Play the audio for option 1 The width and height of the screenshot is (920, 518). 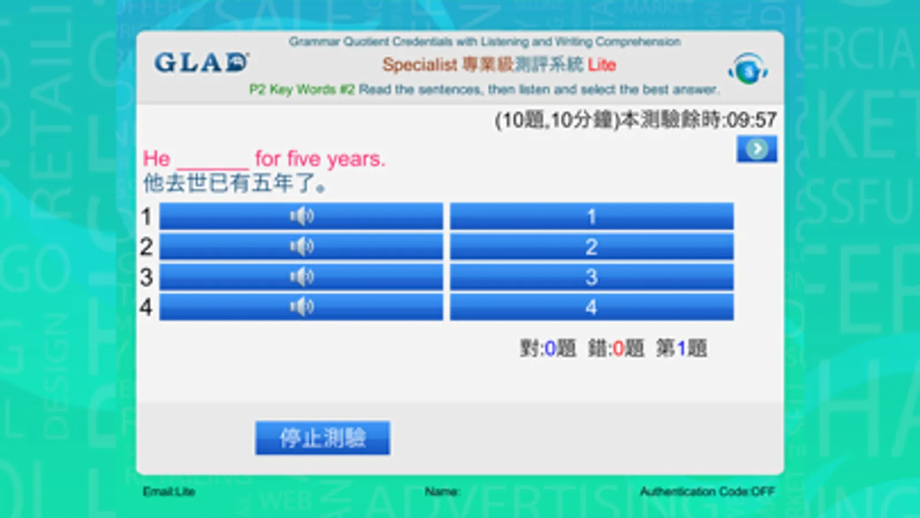click(x=301, y=216)
